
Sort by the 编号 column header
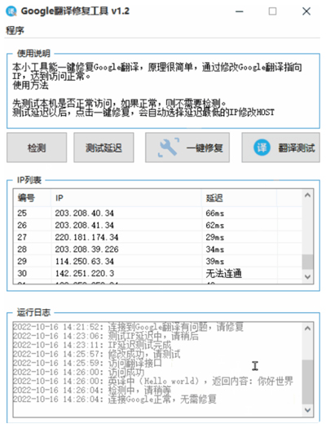coord(32,197)
